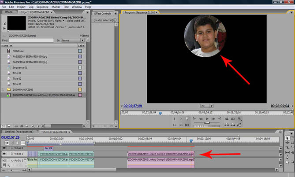Image resolution: width=295 pixels, height=177 pixels.
Task: Mute Audio 1 track speaker toggle
Action: [x=4, y=160]
